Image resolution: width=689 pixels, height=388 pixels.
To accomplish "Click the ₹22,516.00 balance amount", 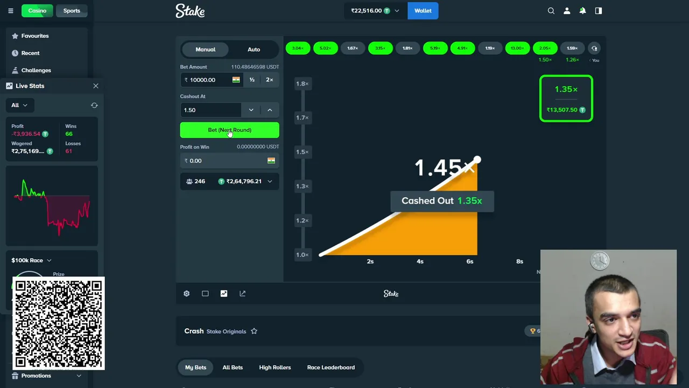I will coord(367,11).
